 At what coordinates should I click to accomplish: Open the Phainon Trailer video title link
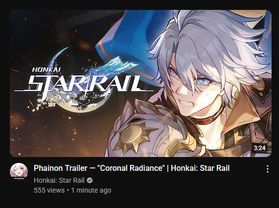[132, 168]
